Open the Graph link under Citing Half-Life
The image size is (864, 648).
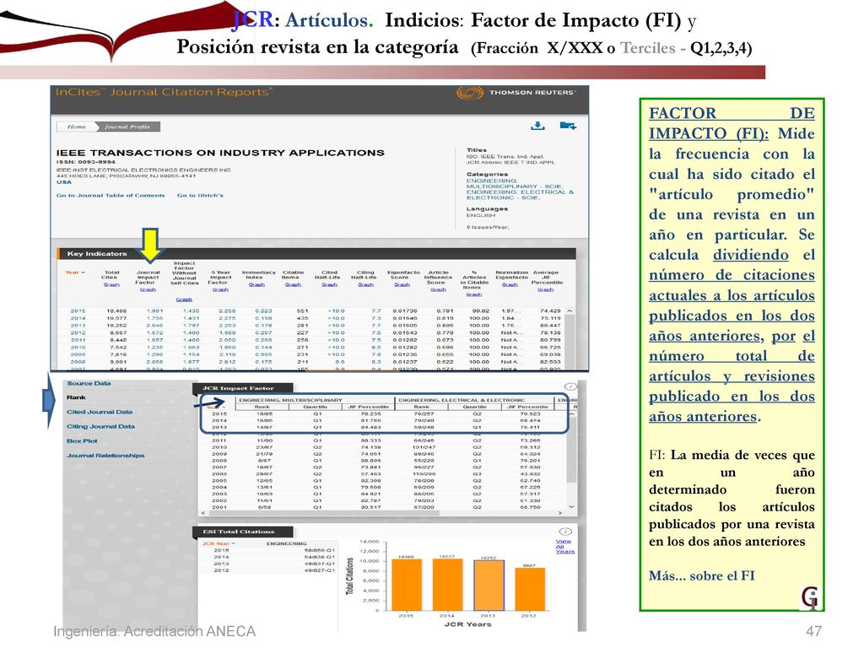(366, 284)
